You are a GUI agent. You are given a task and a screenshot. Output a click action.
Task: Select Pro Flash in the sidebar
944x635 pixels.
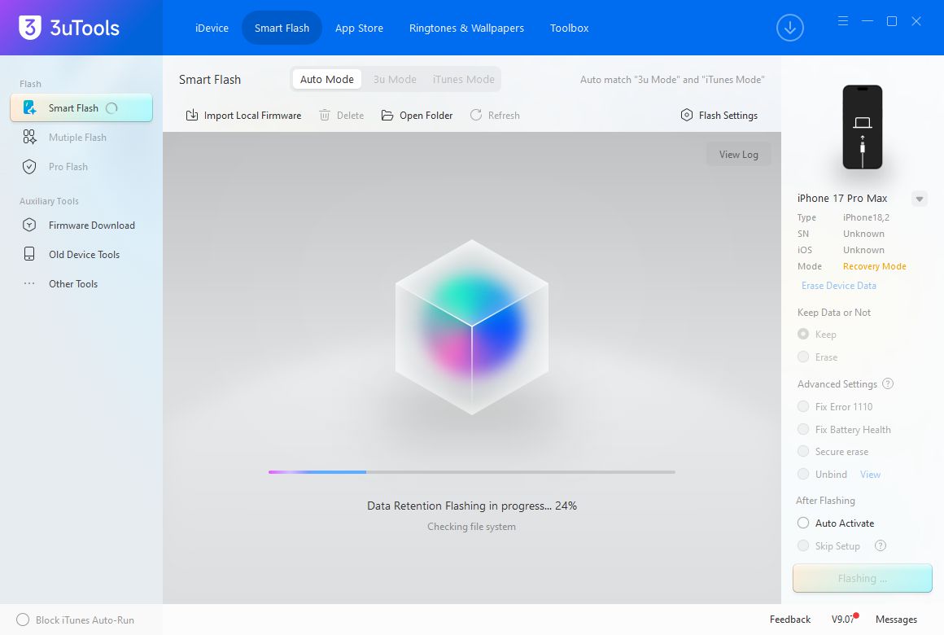pos(81,167)
